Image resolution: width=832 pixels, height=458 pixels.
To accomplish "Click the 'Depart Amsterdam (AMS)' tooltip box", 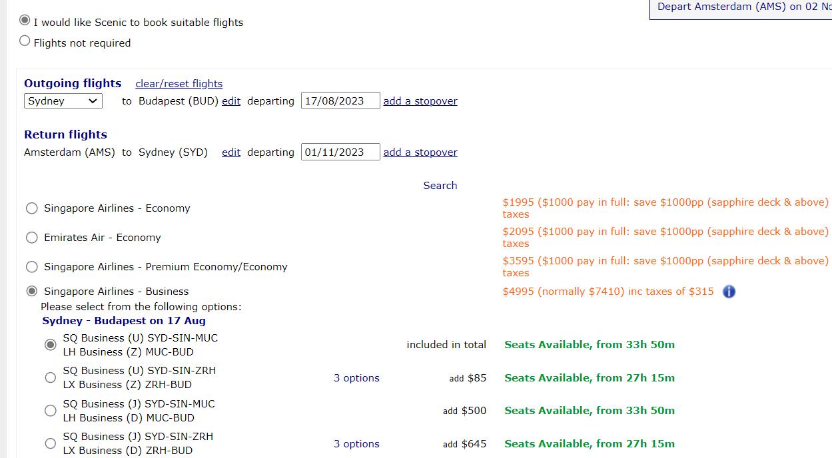I will pyautogui.click(x=741, y=9).
